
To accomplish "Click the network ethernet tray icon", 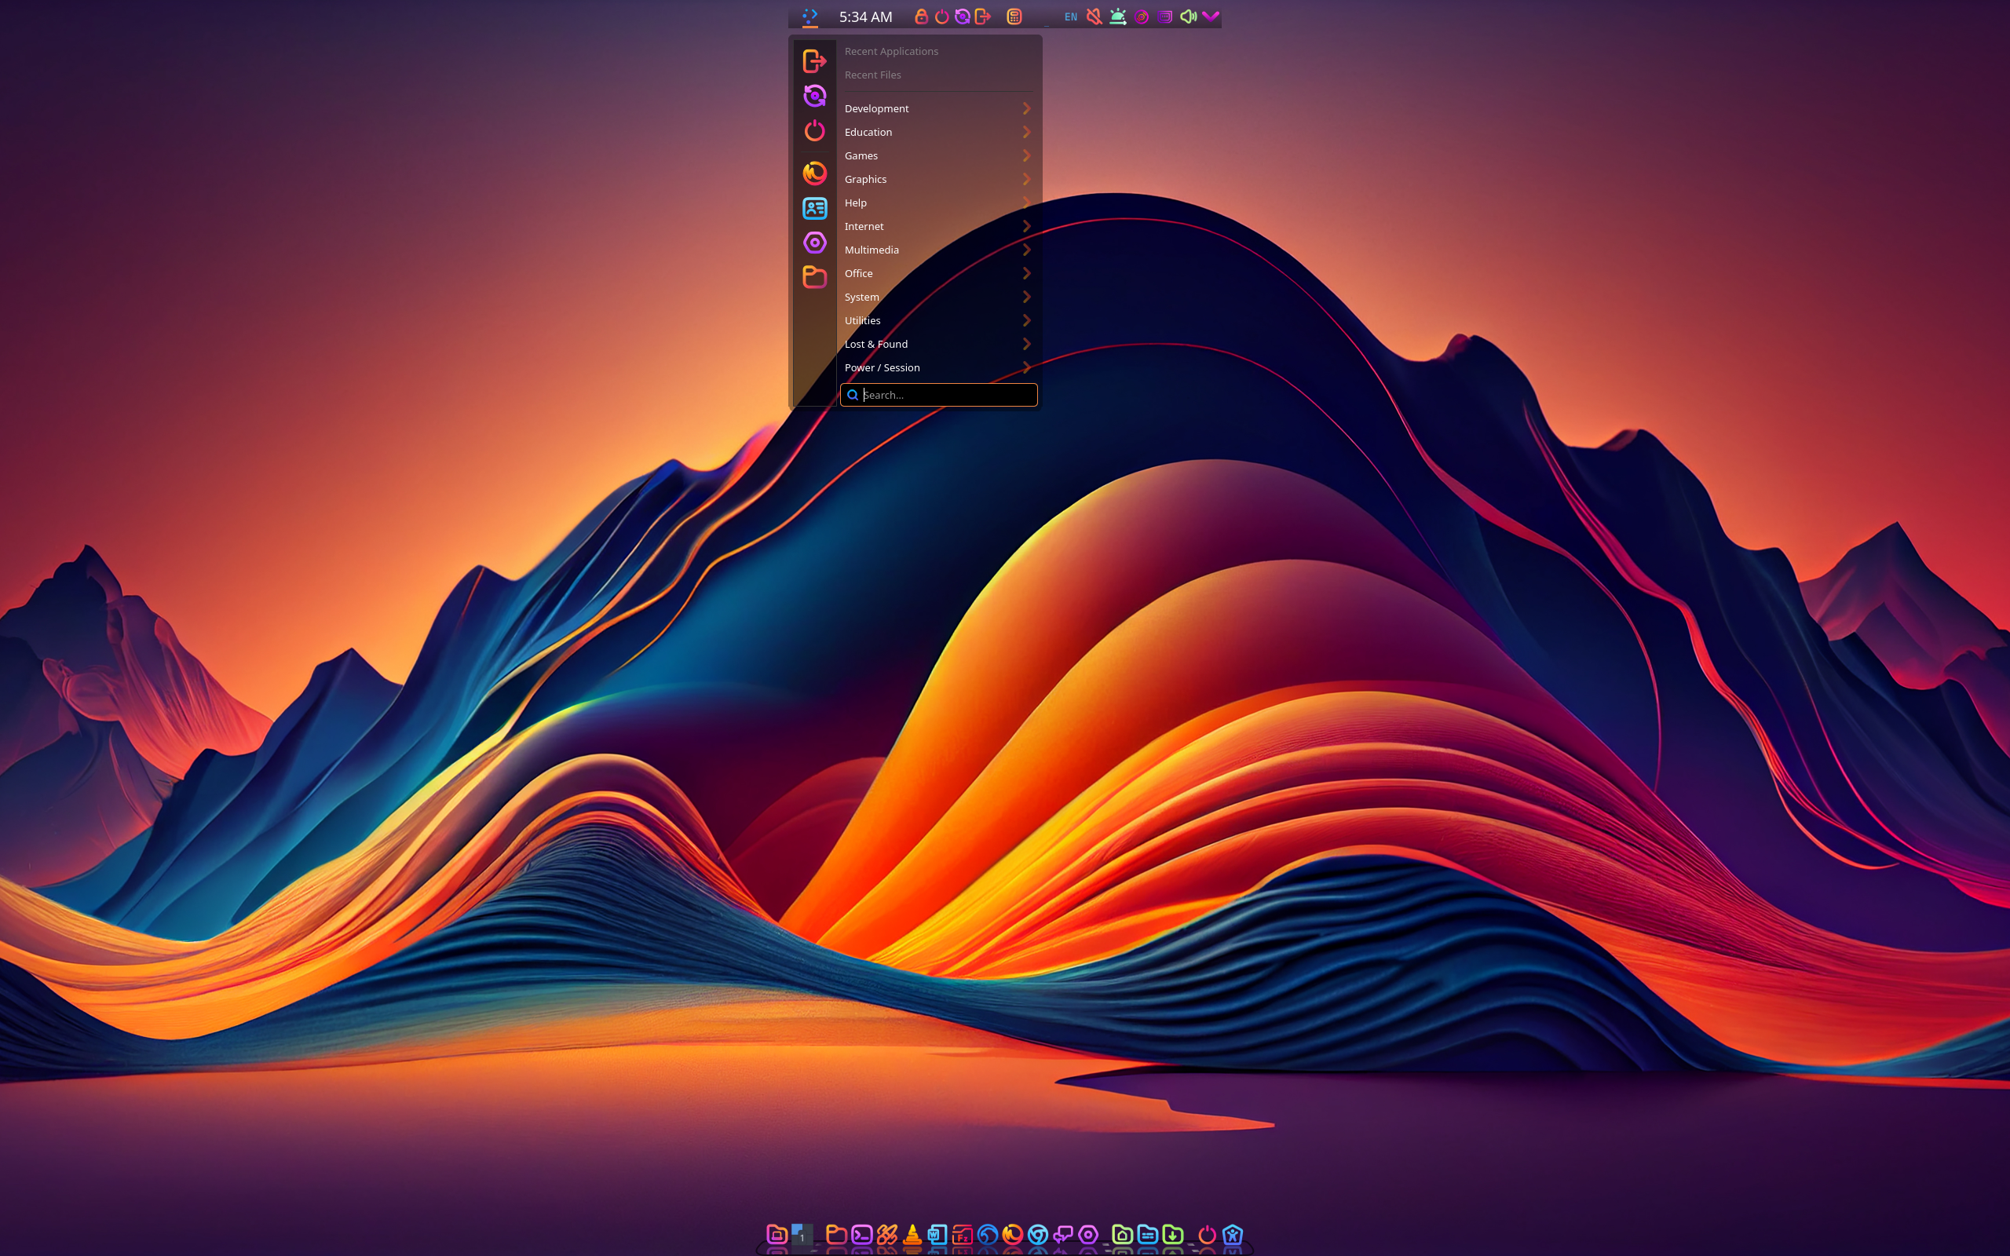I will (1164, 16).
